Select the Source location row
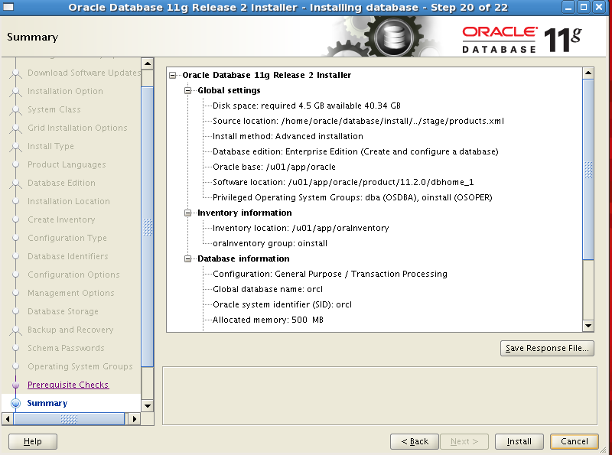Viewport: 612px width, 455px height. (358, 121)
